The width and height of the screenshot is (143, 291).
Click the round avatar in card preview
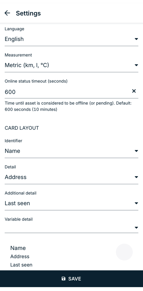[124, 252]
